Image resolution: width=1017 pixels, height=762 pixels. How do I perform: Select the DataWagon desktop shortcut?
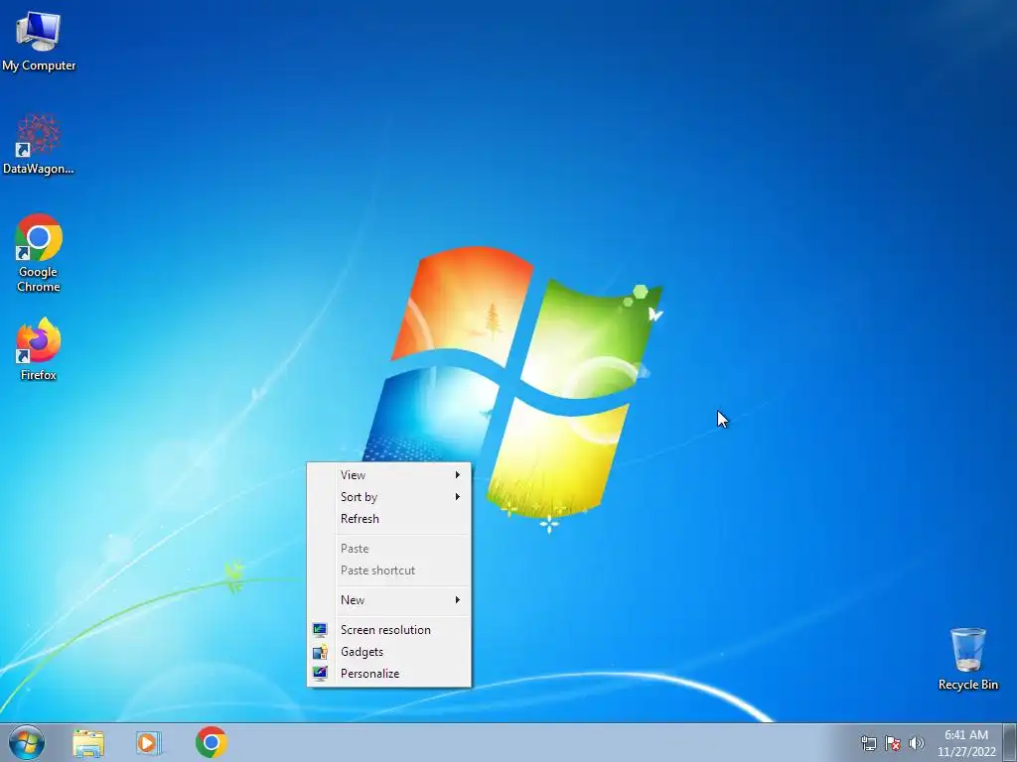pyautogui.click(x=39, y=144)
